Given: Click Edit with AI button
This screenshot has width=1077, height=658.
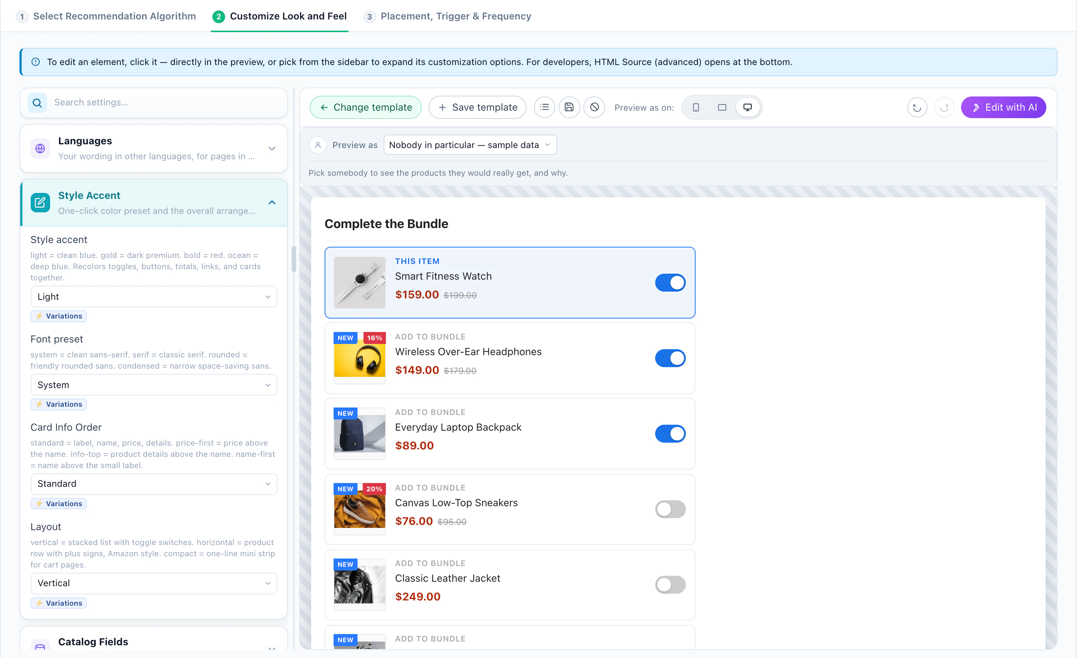Looking at the screenshot, I should (x=1004, y=107).
